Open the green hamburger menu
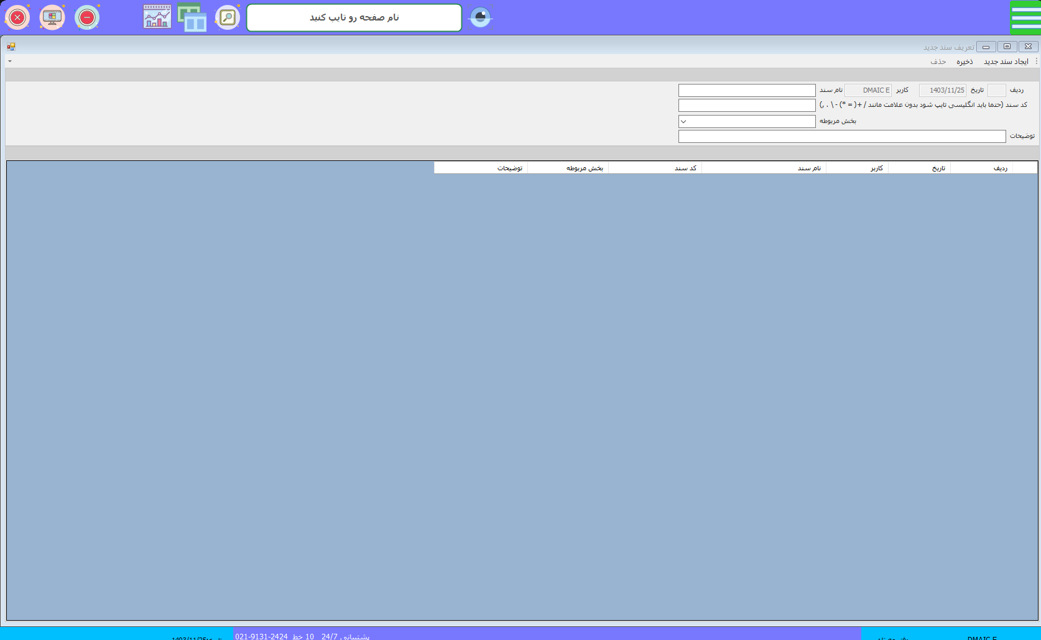The width and height of the screenshot is (1041, 640). 1025,17
